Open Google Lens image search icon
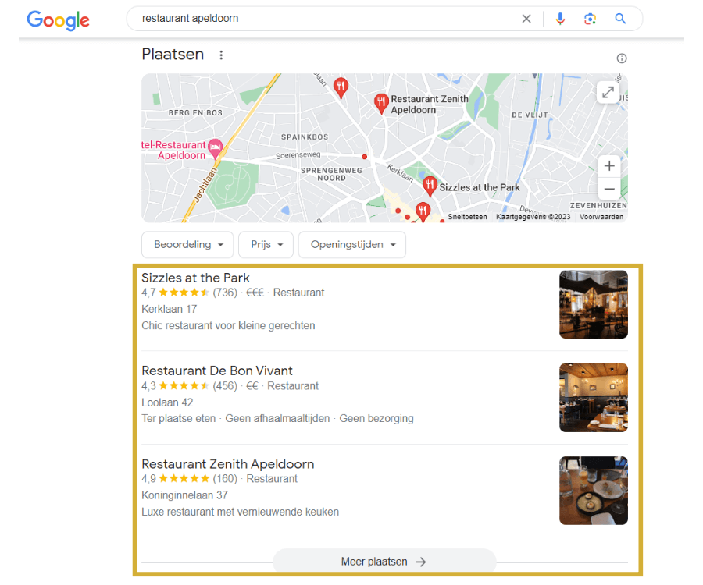The image size is (703, 585). pyautogui.click(x=590, y=19)
